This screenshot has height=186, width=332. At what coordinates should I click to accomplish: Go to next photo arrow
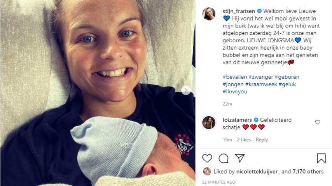(186, 90)
